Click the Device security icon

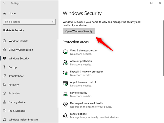[65, 94]
